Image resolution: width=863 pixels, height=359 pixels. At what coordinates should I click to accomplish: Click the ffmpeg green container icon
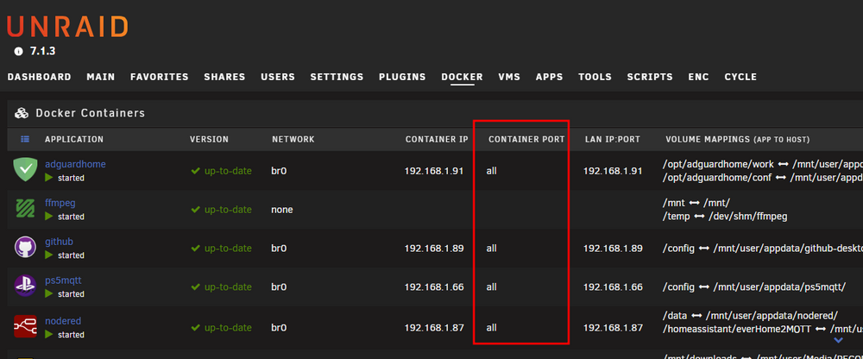click(x=25, y=209)
